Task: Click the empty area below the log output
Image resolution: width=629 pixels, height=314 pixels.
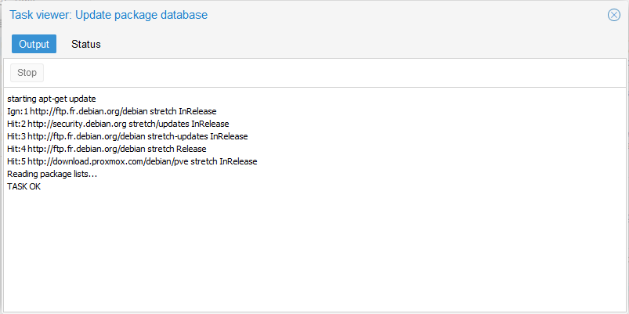Action: pos(313,251)
